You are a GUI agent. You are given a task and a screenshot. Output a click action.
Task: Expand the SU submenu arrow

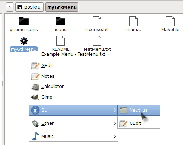tap(115, 110)
